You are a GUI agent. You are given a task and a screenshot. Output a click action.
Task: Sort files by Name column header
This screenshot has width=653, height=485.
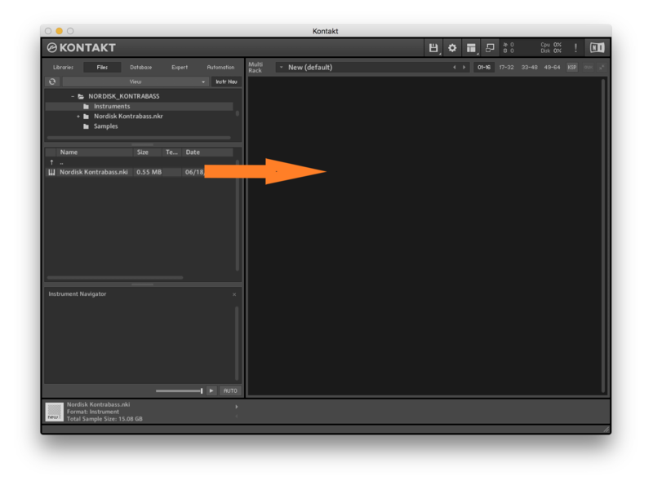tap(95, 152)
